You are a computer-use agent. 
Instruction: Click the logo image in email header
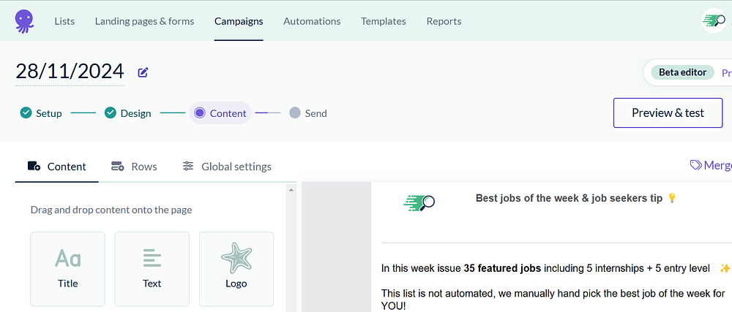click(x=419, y=202)
